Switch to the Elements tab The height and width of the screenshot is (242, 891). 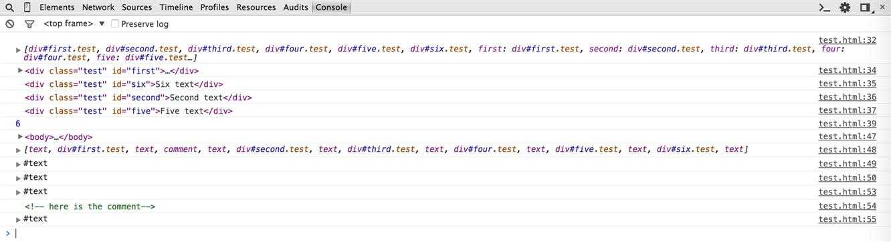click(57, 7)
